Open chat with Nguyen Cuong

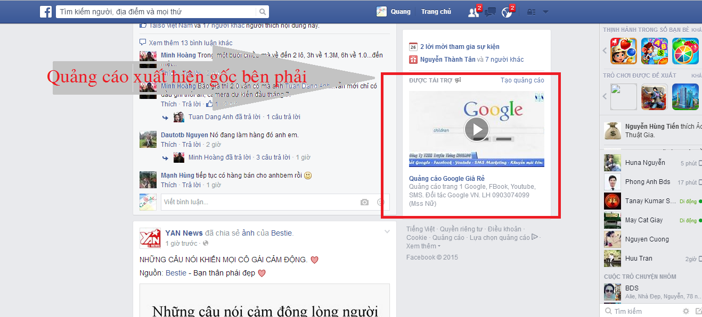coord(653,239)
